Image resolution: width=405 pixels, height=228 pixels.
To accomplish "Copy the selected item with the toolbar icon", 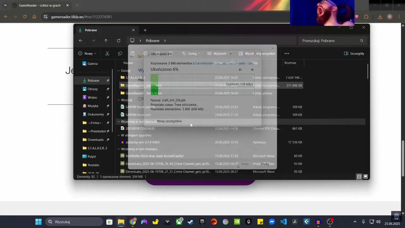I will point(120,54).
